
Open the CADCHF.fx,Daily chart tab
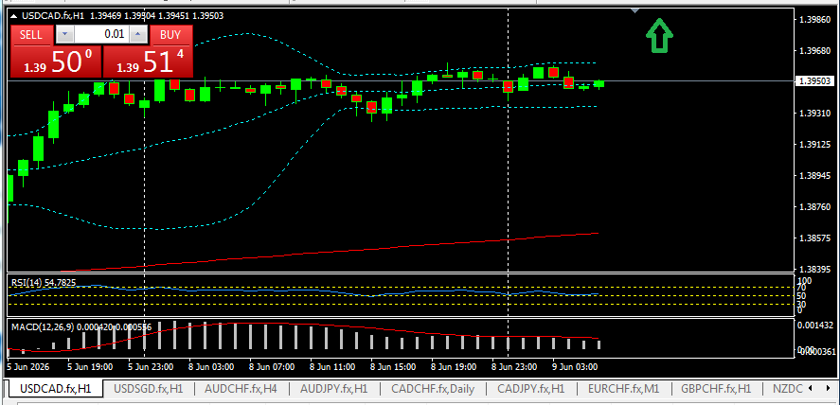[433, 388]
